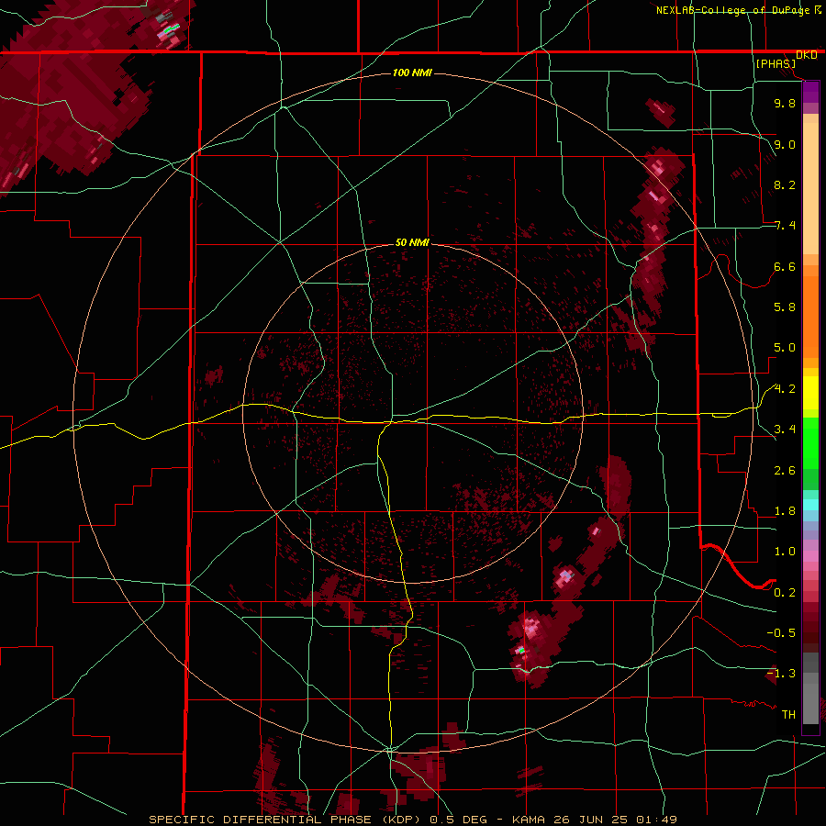
Task: Click the DKD label above the legend
Action: click(806, 55)
